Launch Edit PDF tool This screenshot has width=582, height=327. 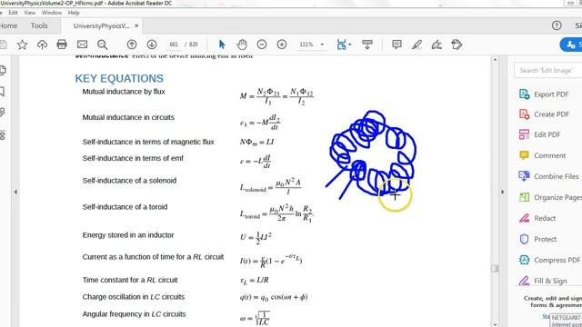(x=540, y=134)
